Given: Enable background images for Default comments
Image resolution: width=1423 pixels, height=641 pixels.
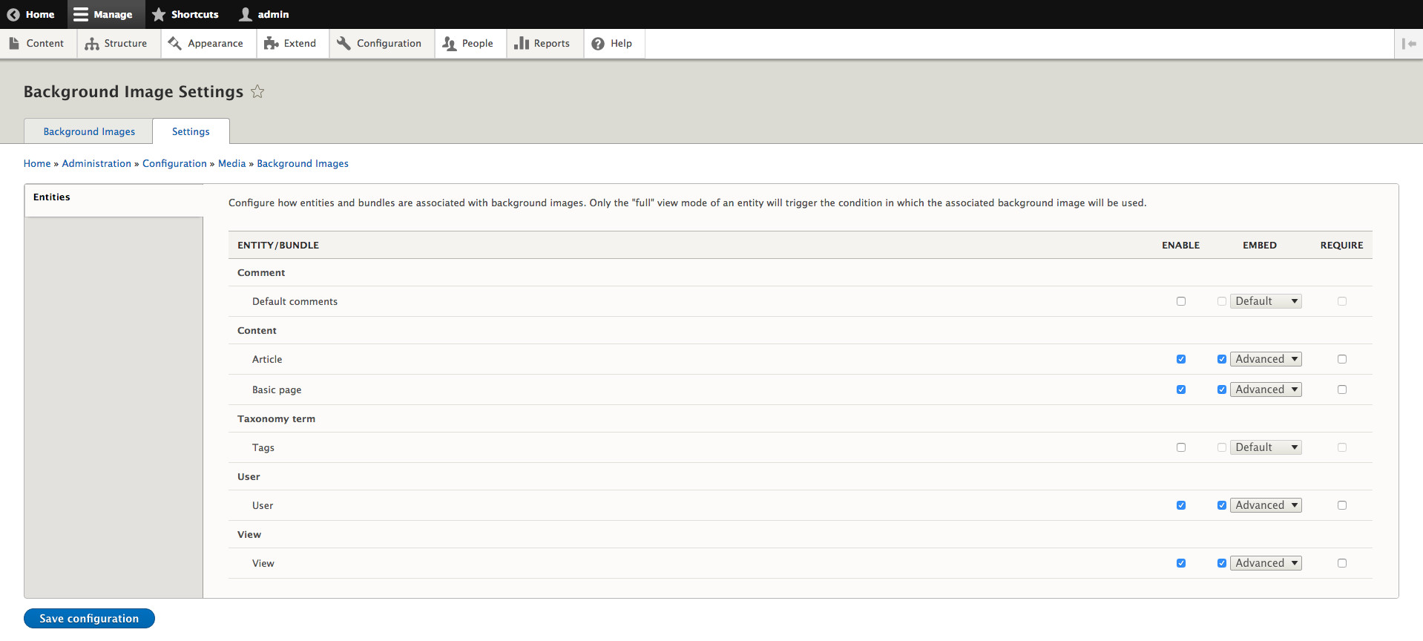Looking at the screenshot, I should (x=1181, y=301).
